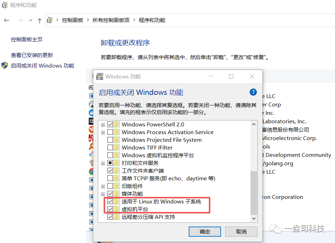Screen dimensions: 335x243
Task: Check the 旧版组件 checkbox
Action: tap(110, 186)
